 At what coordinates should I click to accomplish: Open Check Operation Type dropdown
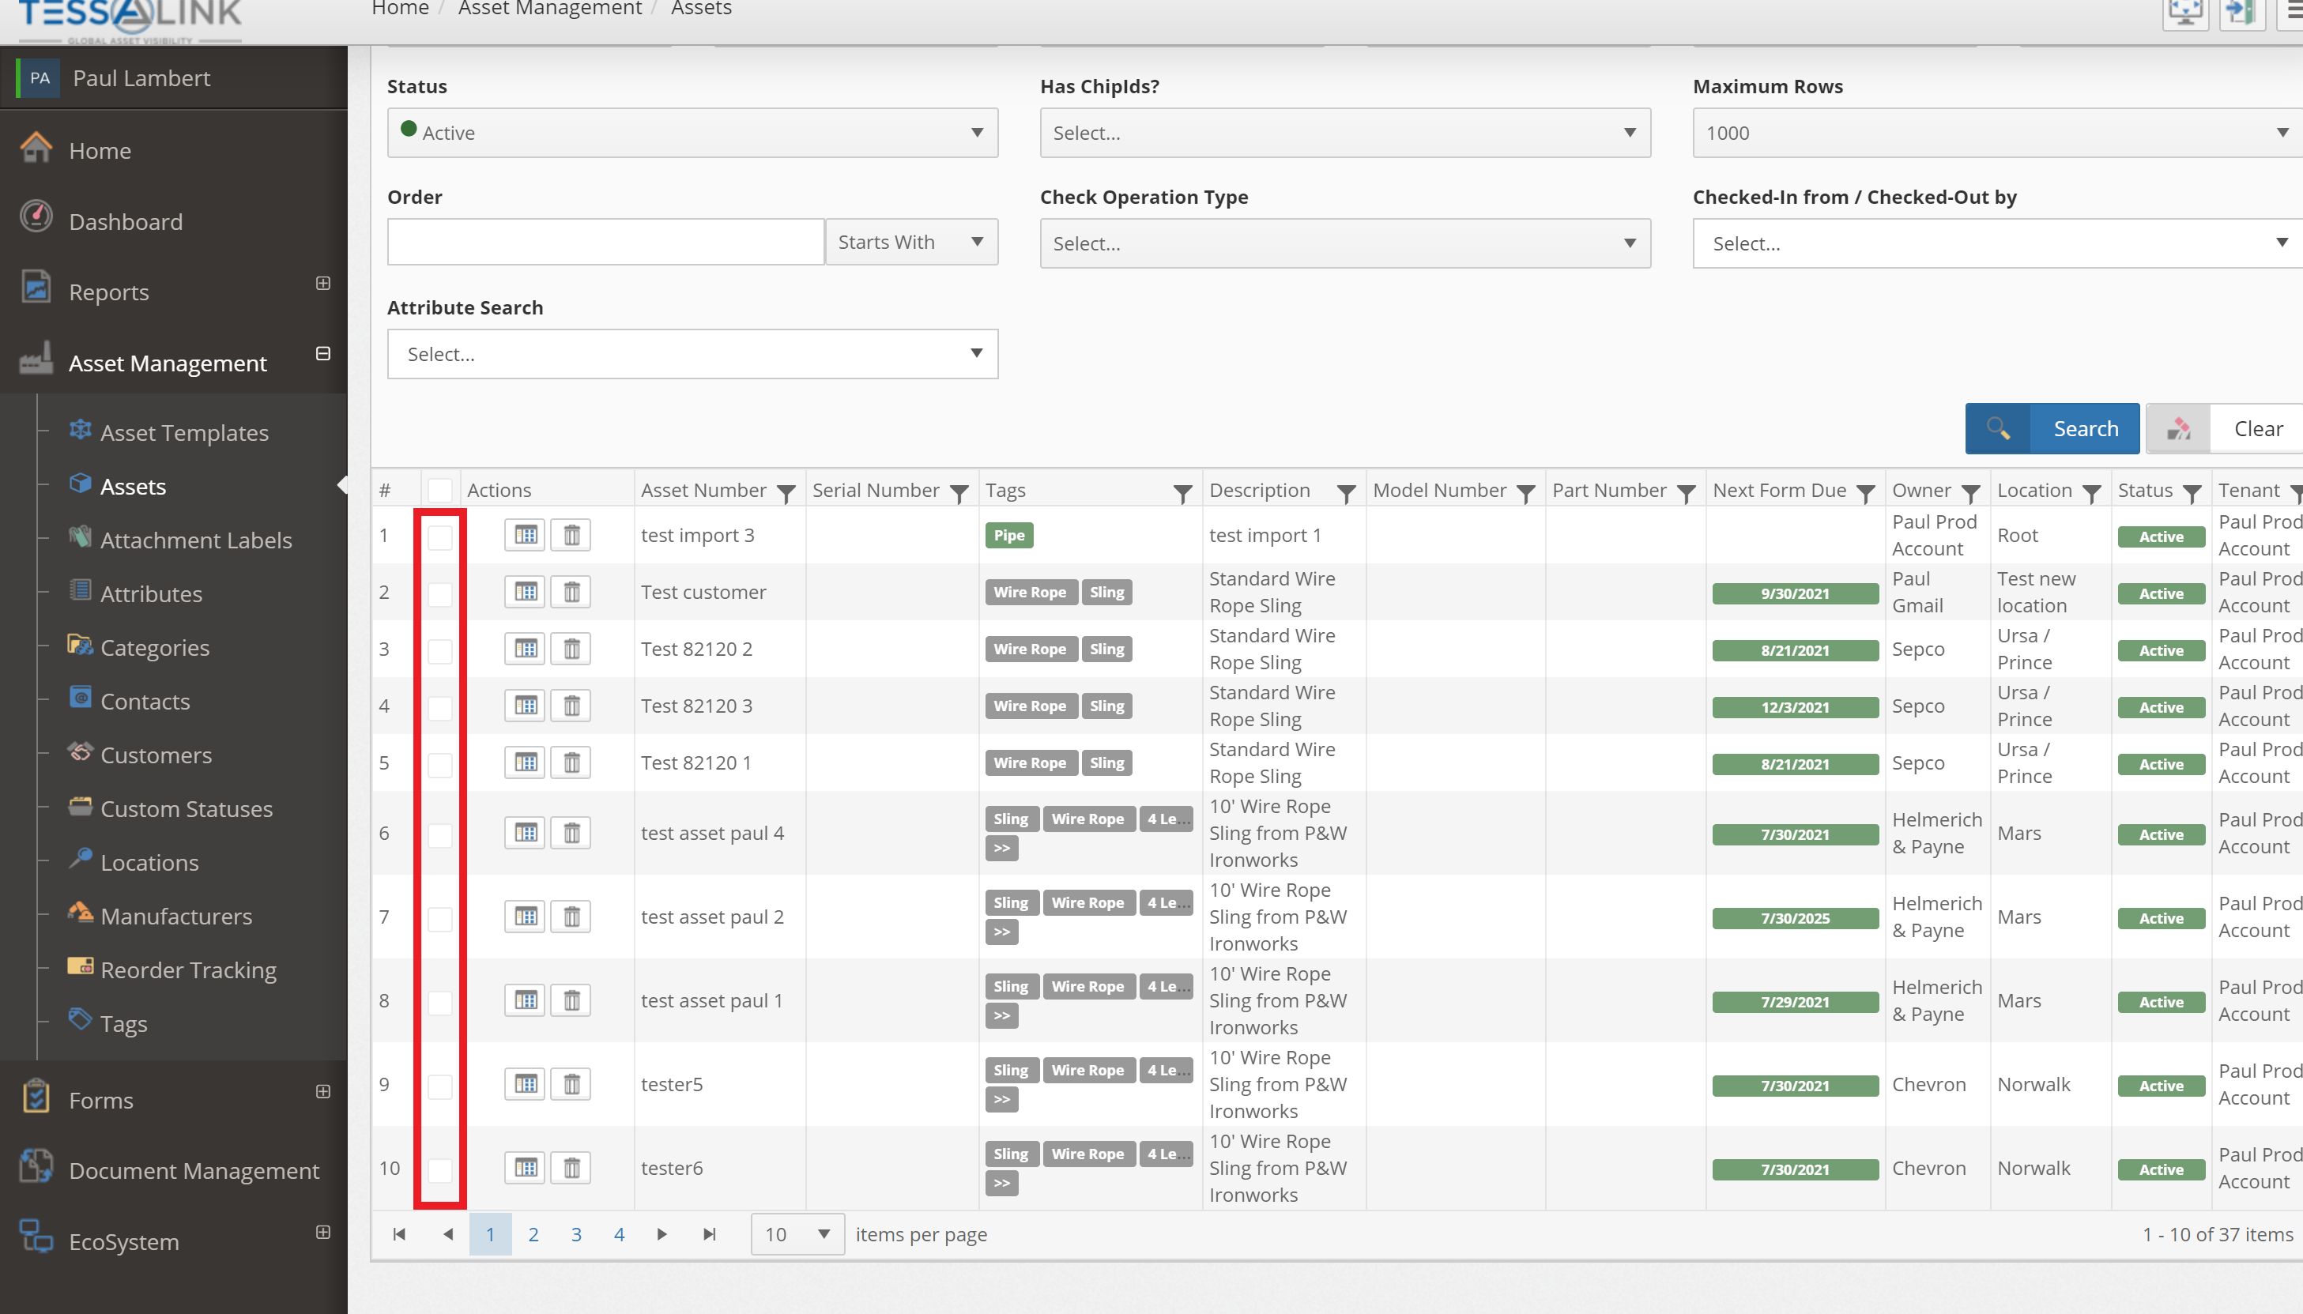[1344, 243]
